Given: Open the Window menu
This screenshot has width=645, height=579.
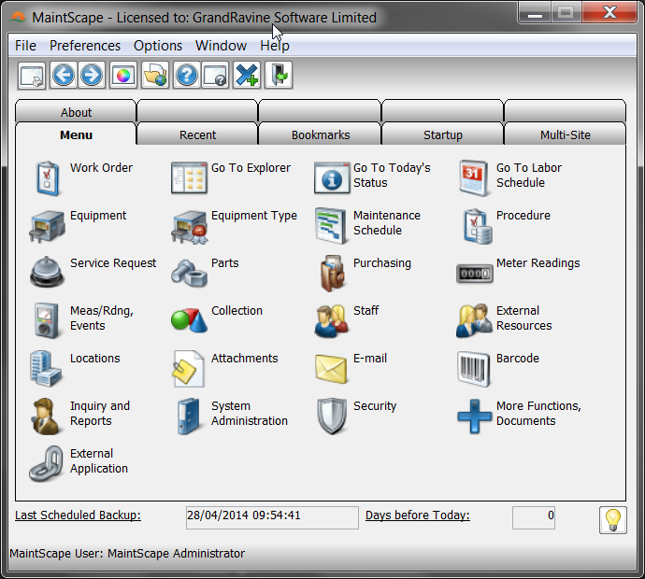Looking at the screenshot, I should 221,46.
